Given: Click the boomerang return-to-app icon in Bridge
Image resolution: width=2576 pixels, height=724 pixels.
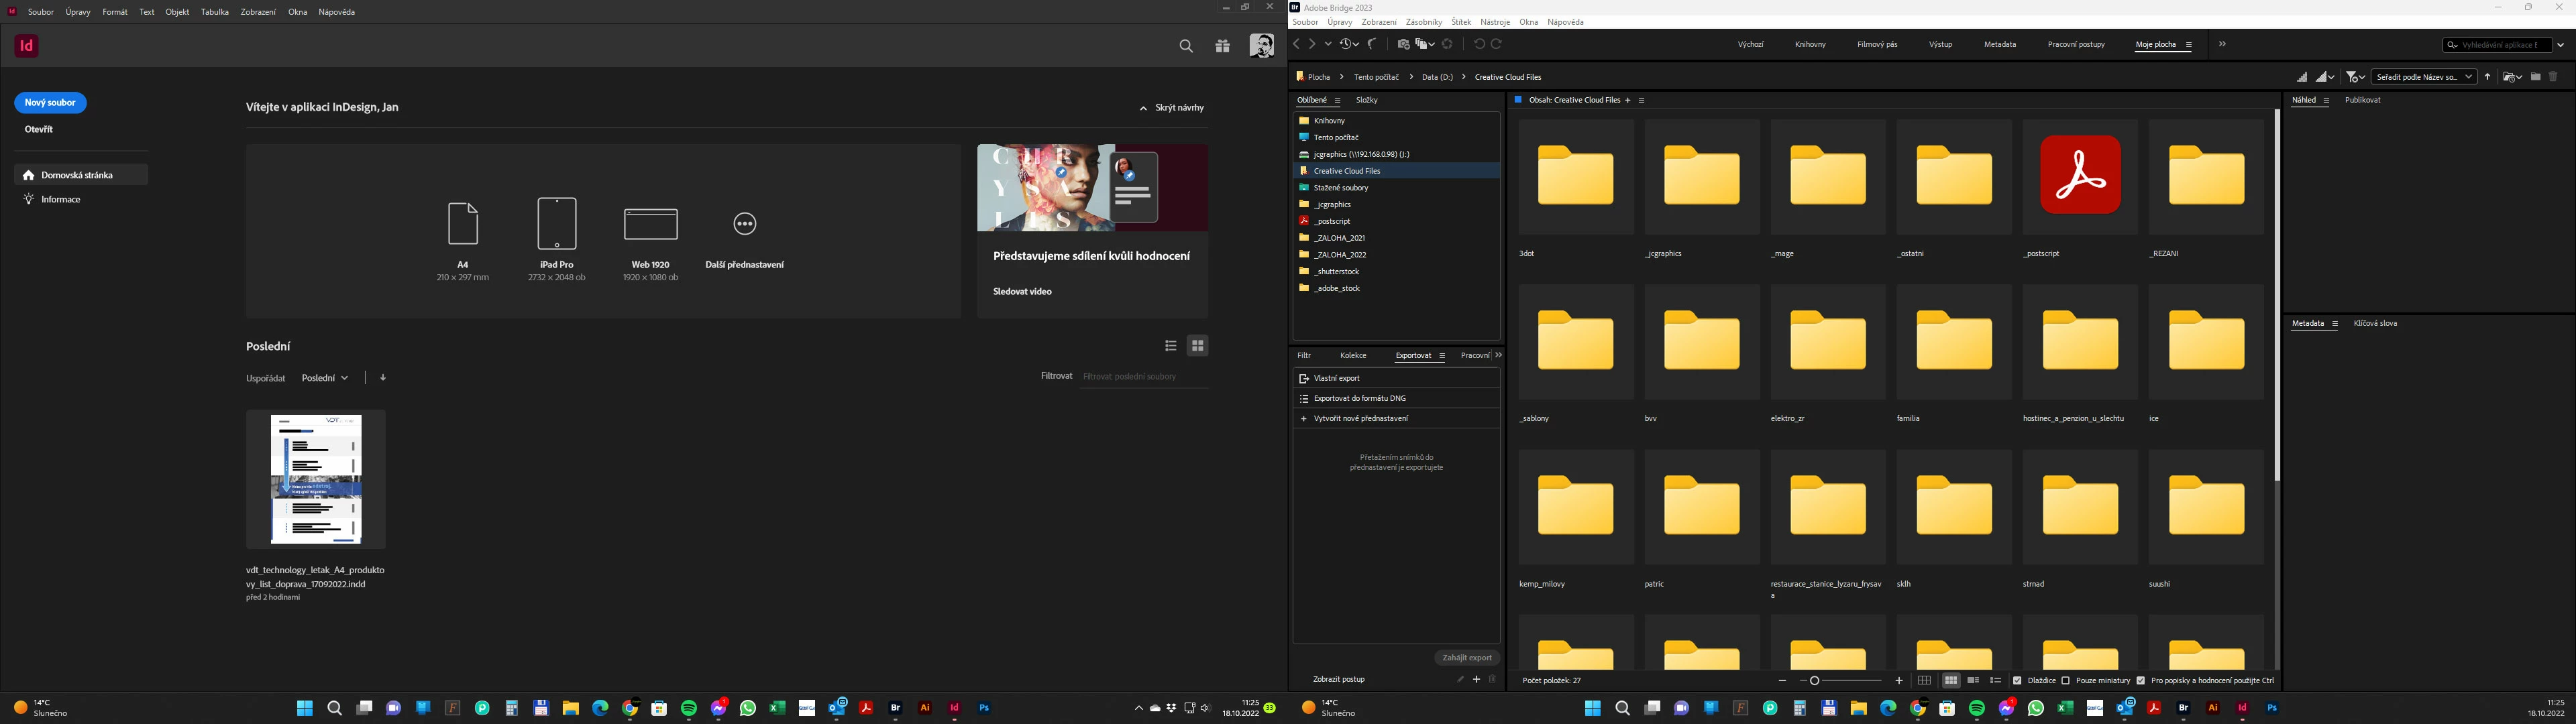Looking at the screenshot, I should [x=1372, y=44].
